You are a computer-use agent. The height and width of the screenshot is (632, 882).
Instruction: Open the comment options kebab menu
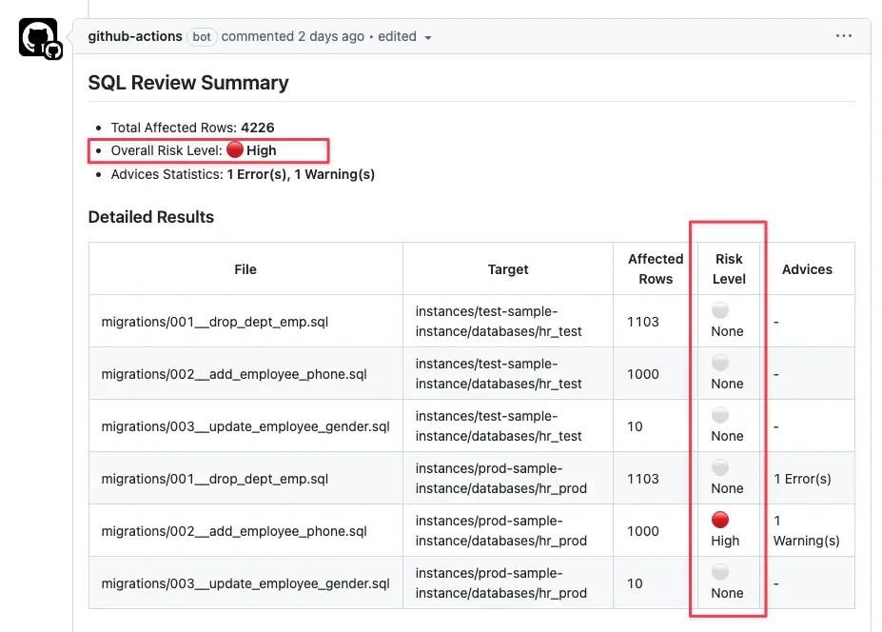click(x=843, y=35)
